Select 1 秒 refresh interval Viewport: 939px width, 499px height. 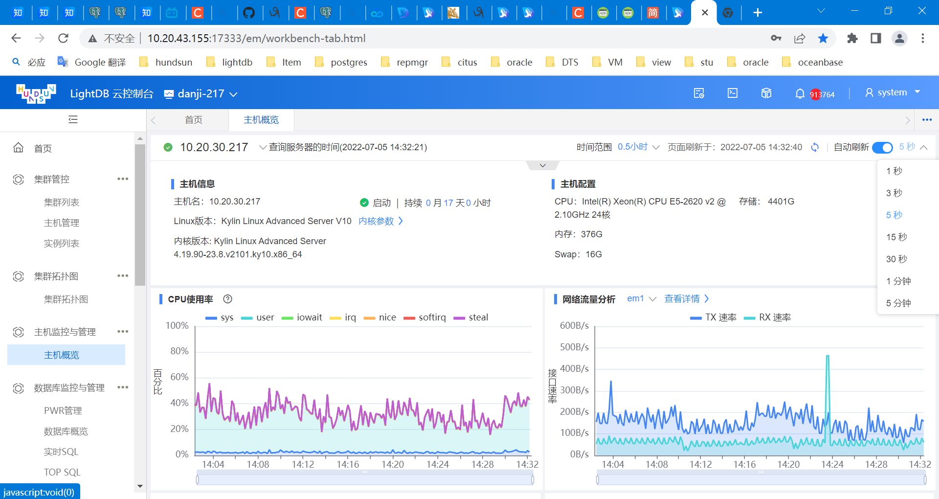(894, 171)
